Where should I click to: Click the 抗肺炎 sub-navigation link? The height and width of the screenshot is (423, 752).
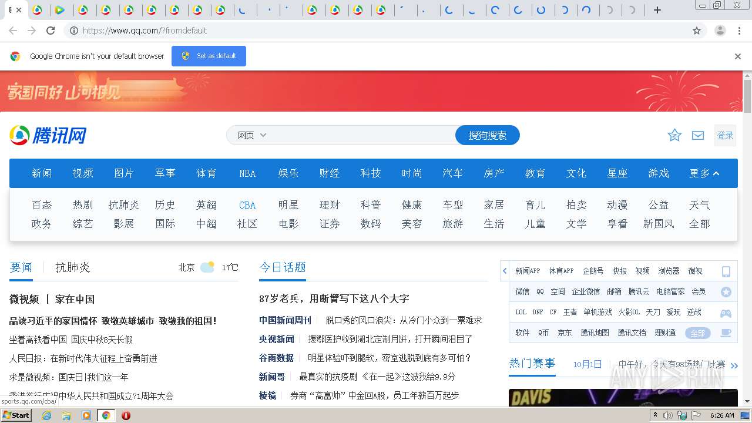(124, 205)
